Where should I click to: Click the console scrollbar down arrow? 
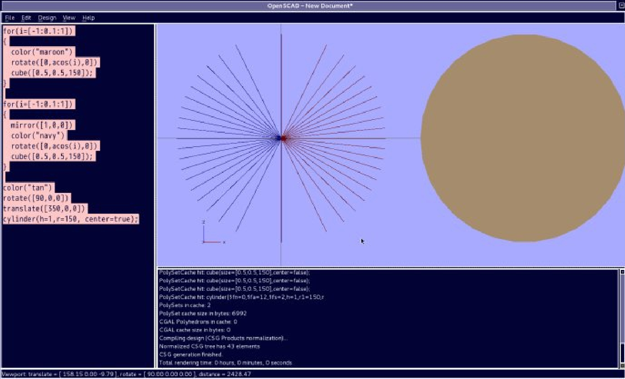[x=622, y=366]
